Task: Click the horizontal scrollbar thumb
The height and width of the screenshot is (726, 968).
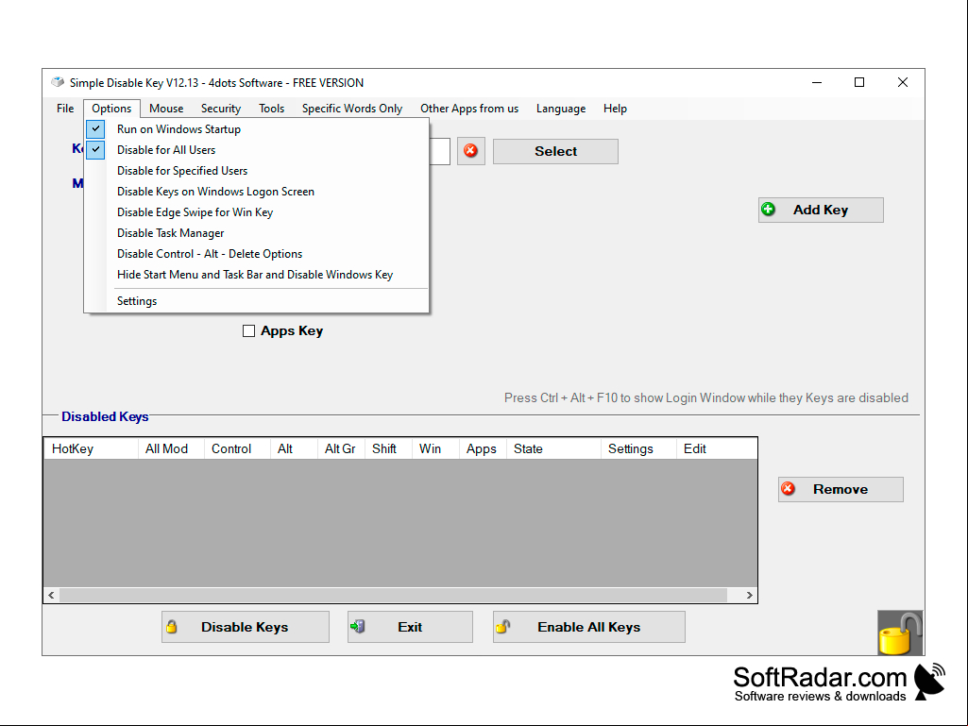Action: pyautogui.click(x=393, y=595)
